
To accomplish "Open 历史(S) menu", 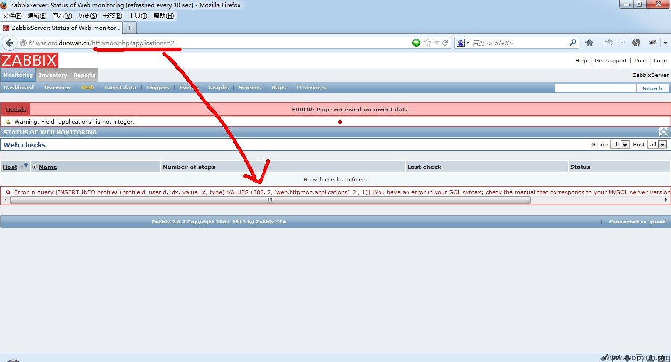I will pos(88,16).
